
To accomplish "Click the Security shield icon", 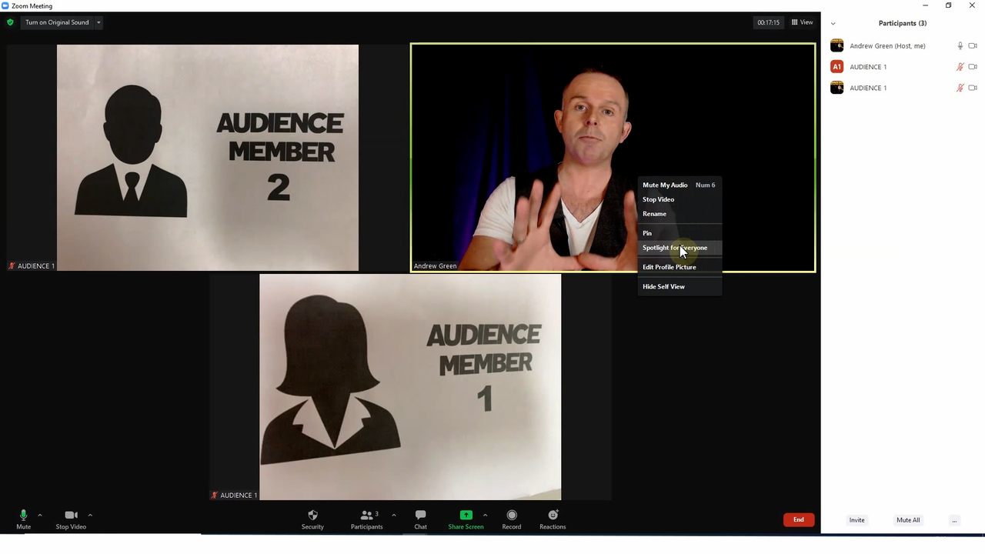I will (312, 516).
